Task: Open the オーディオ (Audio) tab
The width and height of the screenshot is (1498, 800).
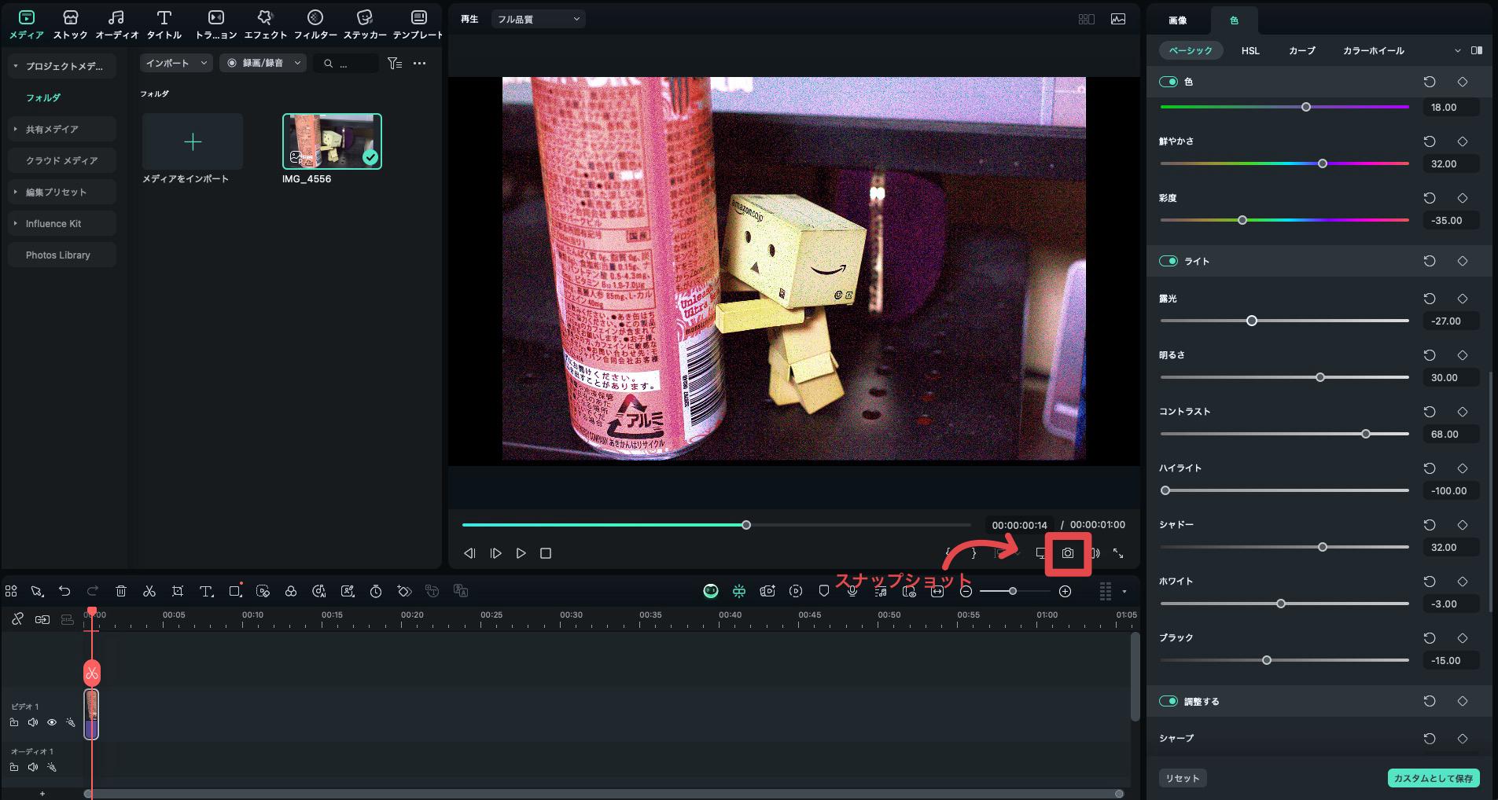Action: point(116,24)
